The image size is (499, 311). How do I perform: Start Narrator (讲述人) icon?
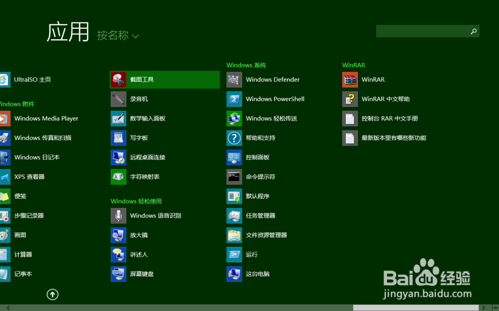tap(118, 254)
